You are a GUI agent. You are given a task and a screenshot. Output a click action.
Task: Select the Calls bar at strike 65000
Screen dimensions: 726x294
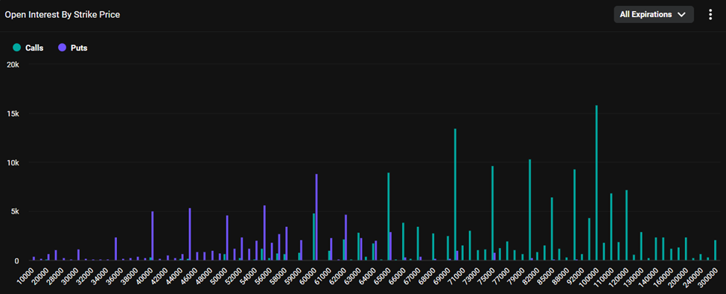coord(389,217)
